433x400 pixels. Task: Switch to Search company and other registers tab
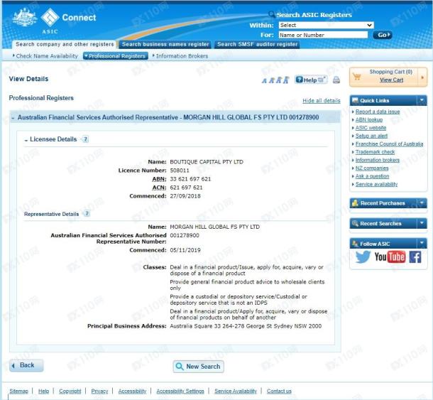[x=65, y=44]
